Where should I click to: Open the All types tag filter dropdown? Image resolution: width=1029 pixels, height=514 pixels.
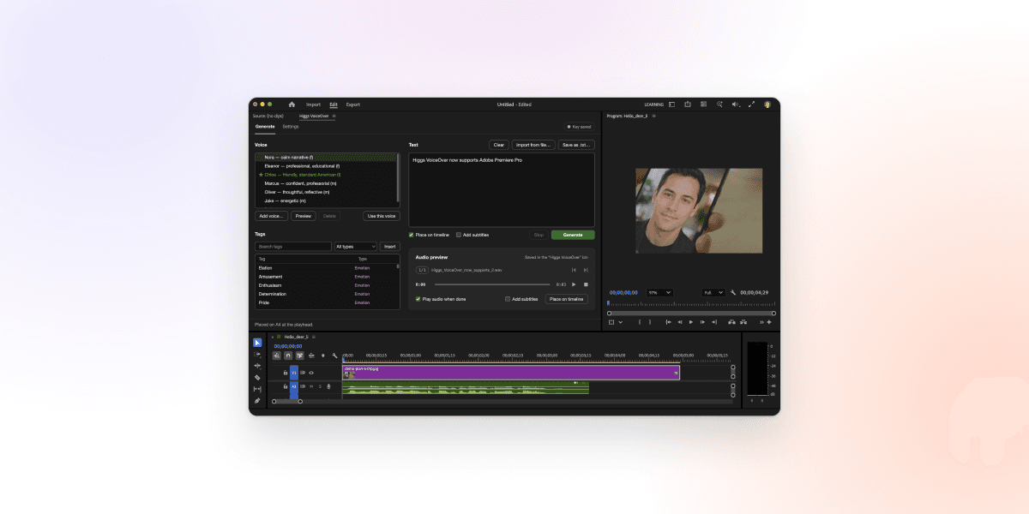pyautogui.click(x=356, y=247)
